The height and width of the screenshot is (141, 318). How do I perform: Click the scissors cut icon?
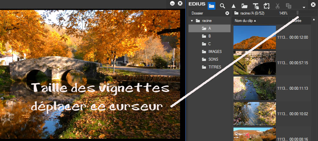(x=278, y=6)
